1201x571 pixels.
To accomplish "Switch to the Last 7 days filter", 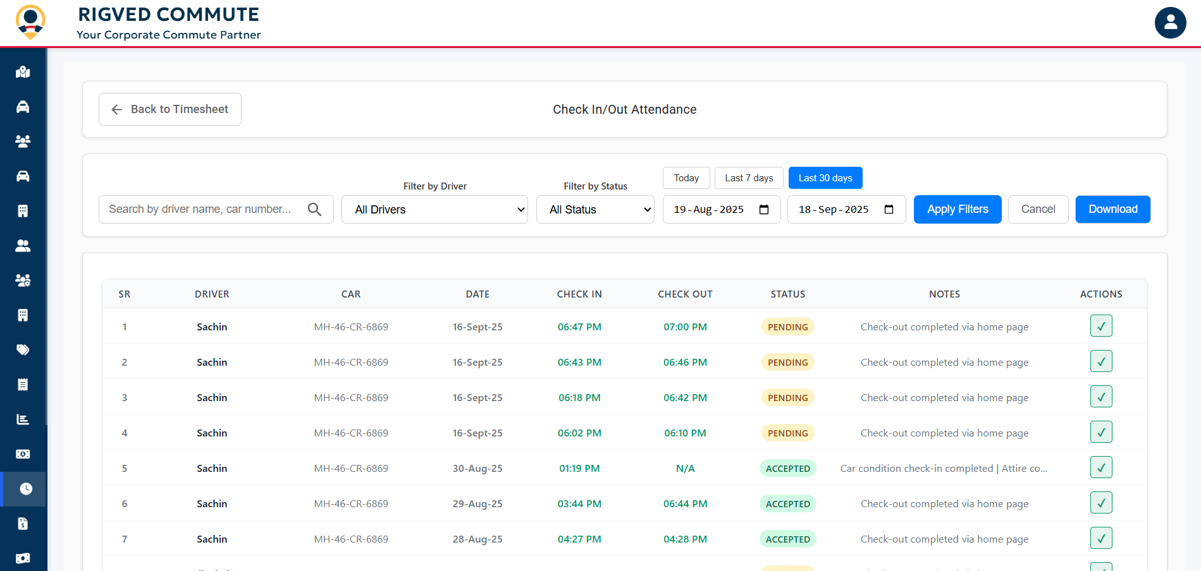I will tap(749, 177).
